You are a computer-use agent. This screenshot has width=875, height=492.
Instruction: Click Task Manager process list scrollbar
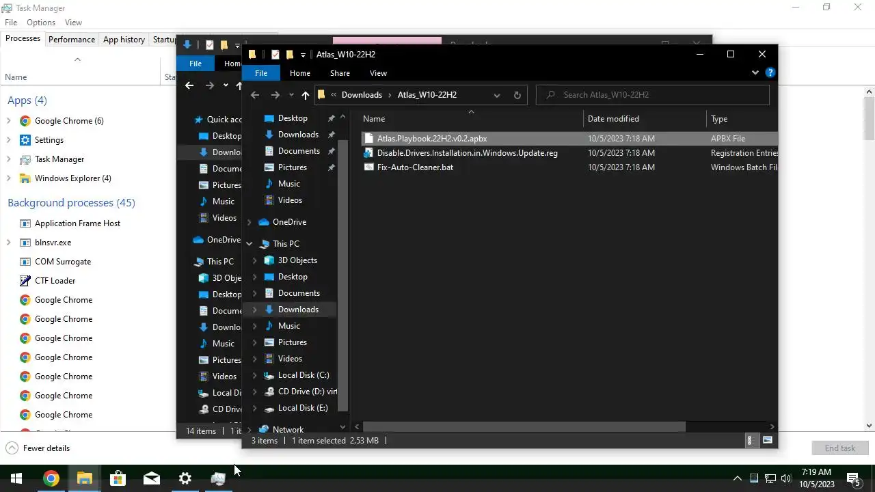[870, 120]
